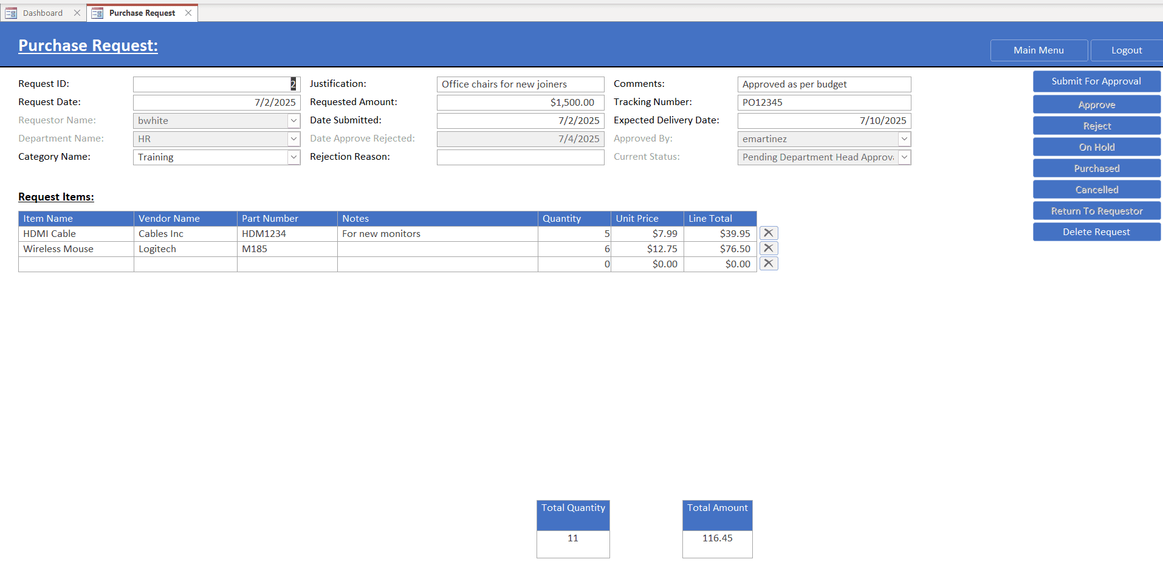Screen dimensions: 1163x562
Task: Open the Purchase Request heading link
Action: pyautogui.click(x=87, y=44)
